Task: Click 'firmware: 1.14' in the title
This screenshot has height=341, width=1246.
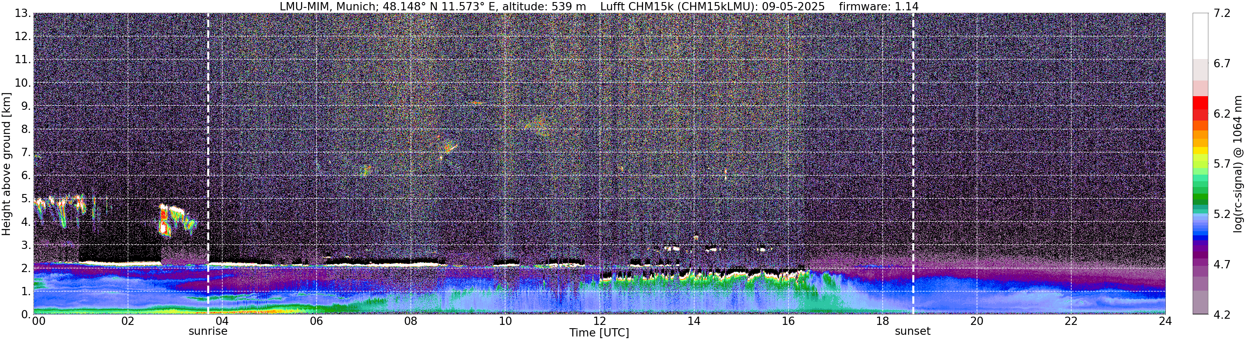Action: tap(878, 6)
